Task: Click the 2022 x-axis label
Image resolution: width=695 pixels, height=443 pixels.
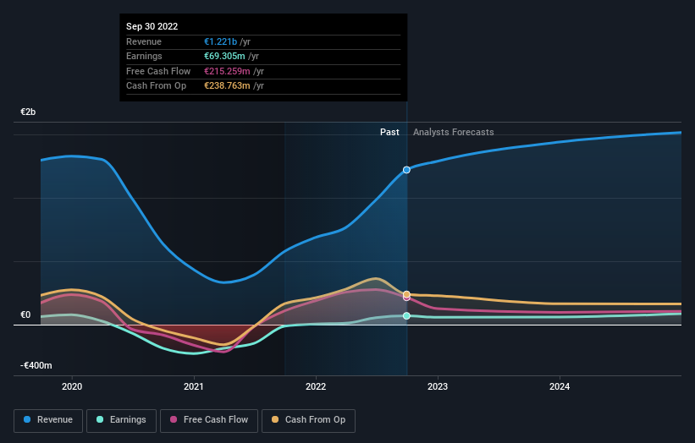Action: tap(316, 386)
